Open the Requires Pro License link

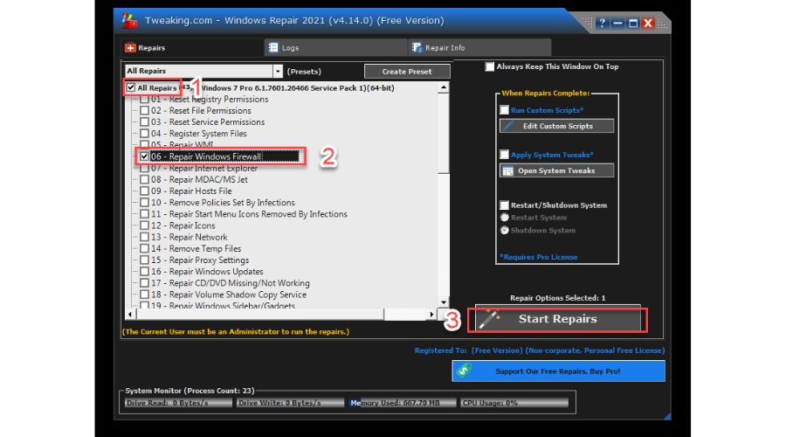click(538, 257)
